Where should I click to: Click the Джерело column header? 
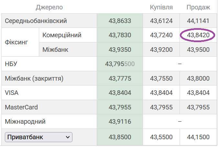[49, 7]
